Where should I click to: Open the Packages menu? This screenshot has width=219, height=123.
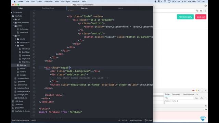65,1
